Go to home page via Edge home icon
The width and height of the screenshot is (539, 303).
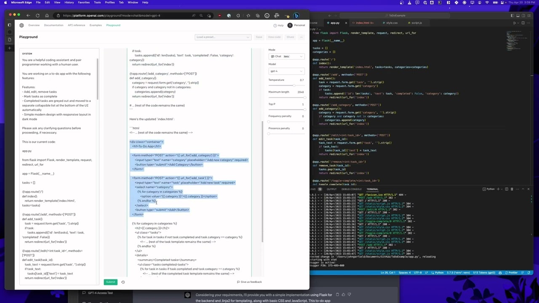(x=47, y=16)
